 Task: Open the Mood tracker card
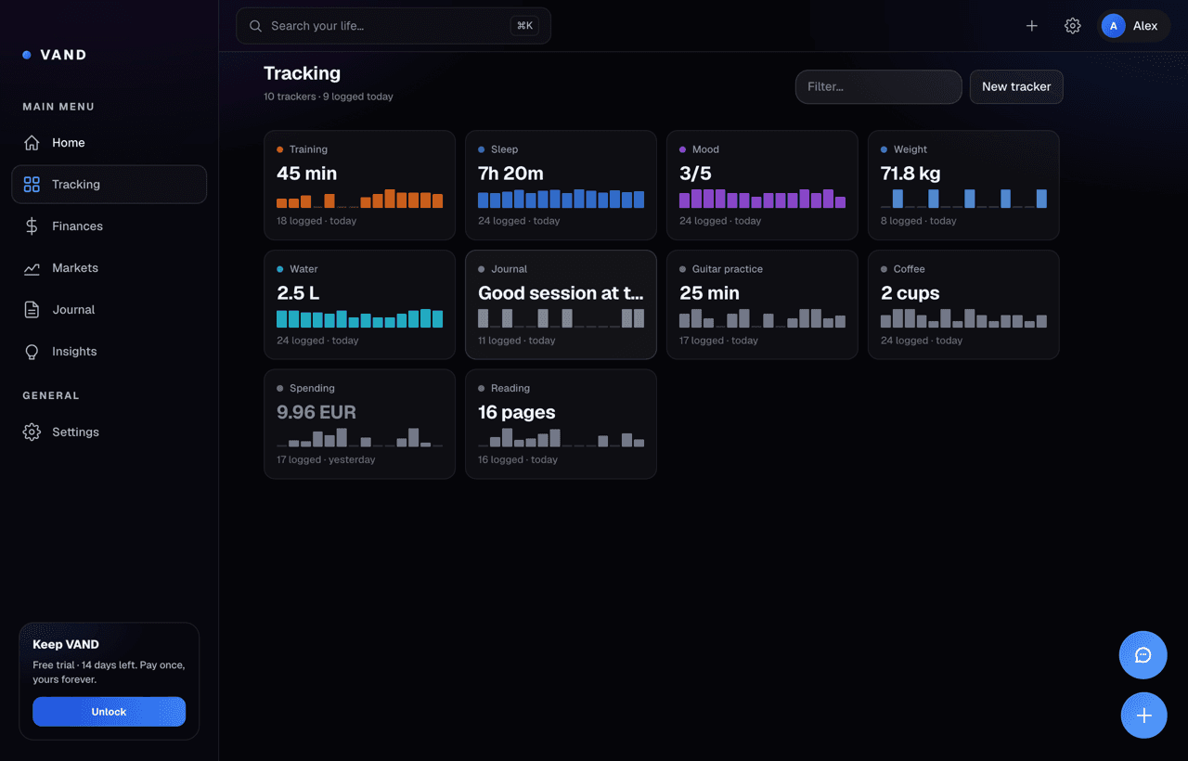[762, 185]
